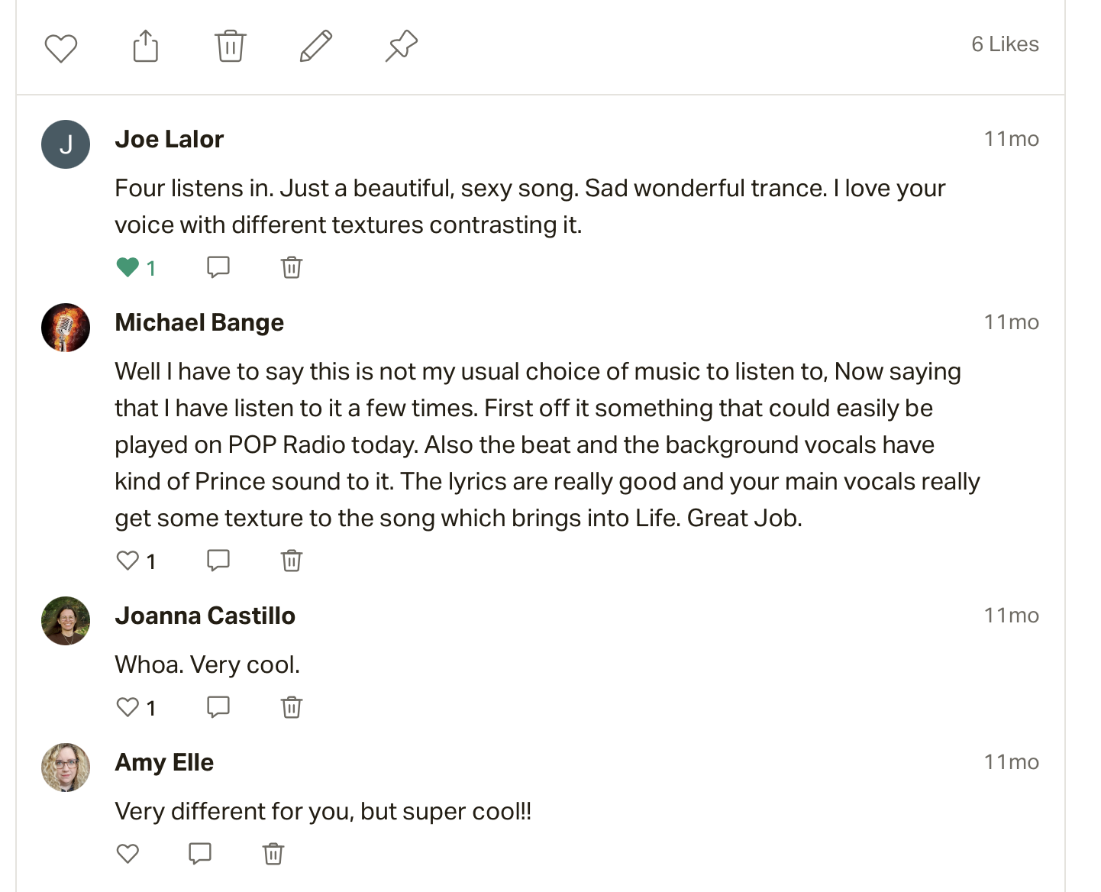Like Michael Bange's comment

(128, 561)
